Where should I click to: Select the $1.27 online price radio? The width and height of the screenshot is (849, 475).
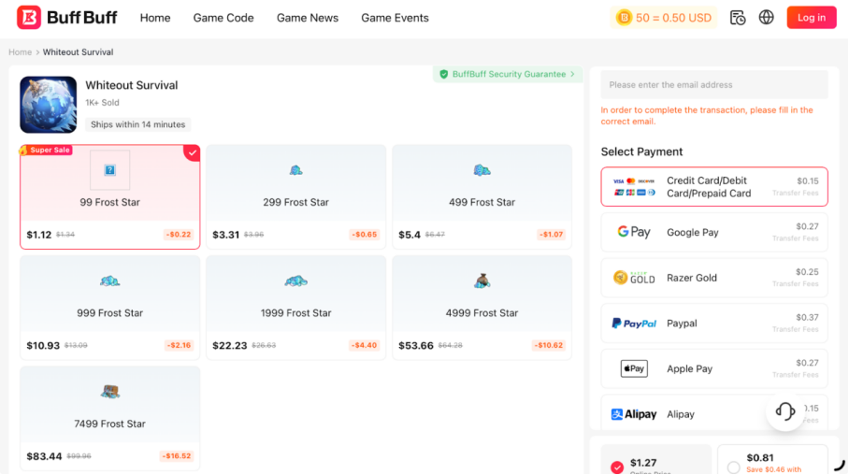[617, 468]
